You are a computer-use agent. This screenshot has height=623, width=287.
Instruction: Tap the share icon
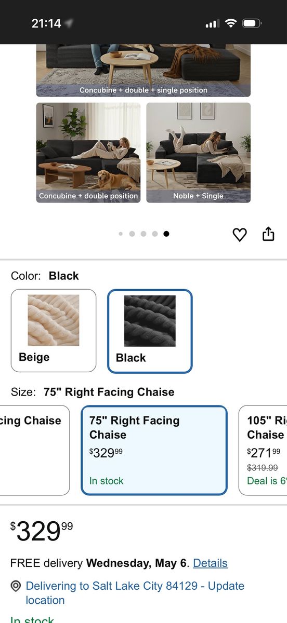(x=268, y=234)
